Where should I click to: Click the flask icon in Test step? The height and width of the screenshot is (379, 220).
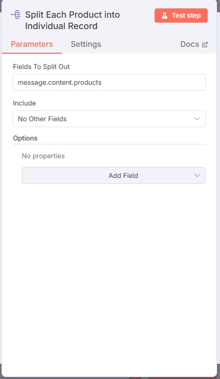coord(164,16)
